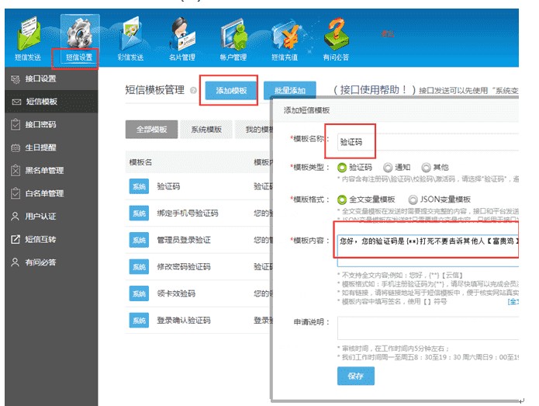539x406 pixels.
Task: Click 系统 badge on 领卡效验码 row
Action: click(x=140, y=294)
